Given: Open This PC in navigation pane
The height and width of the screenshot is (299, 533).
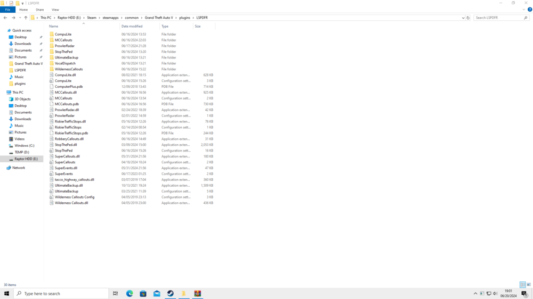Looking at the screenshot, I should coord(18,93).
